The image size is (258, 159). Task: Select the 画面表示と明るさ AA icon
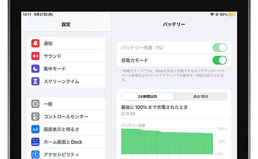coord(35,129)
